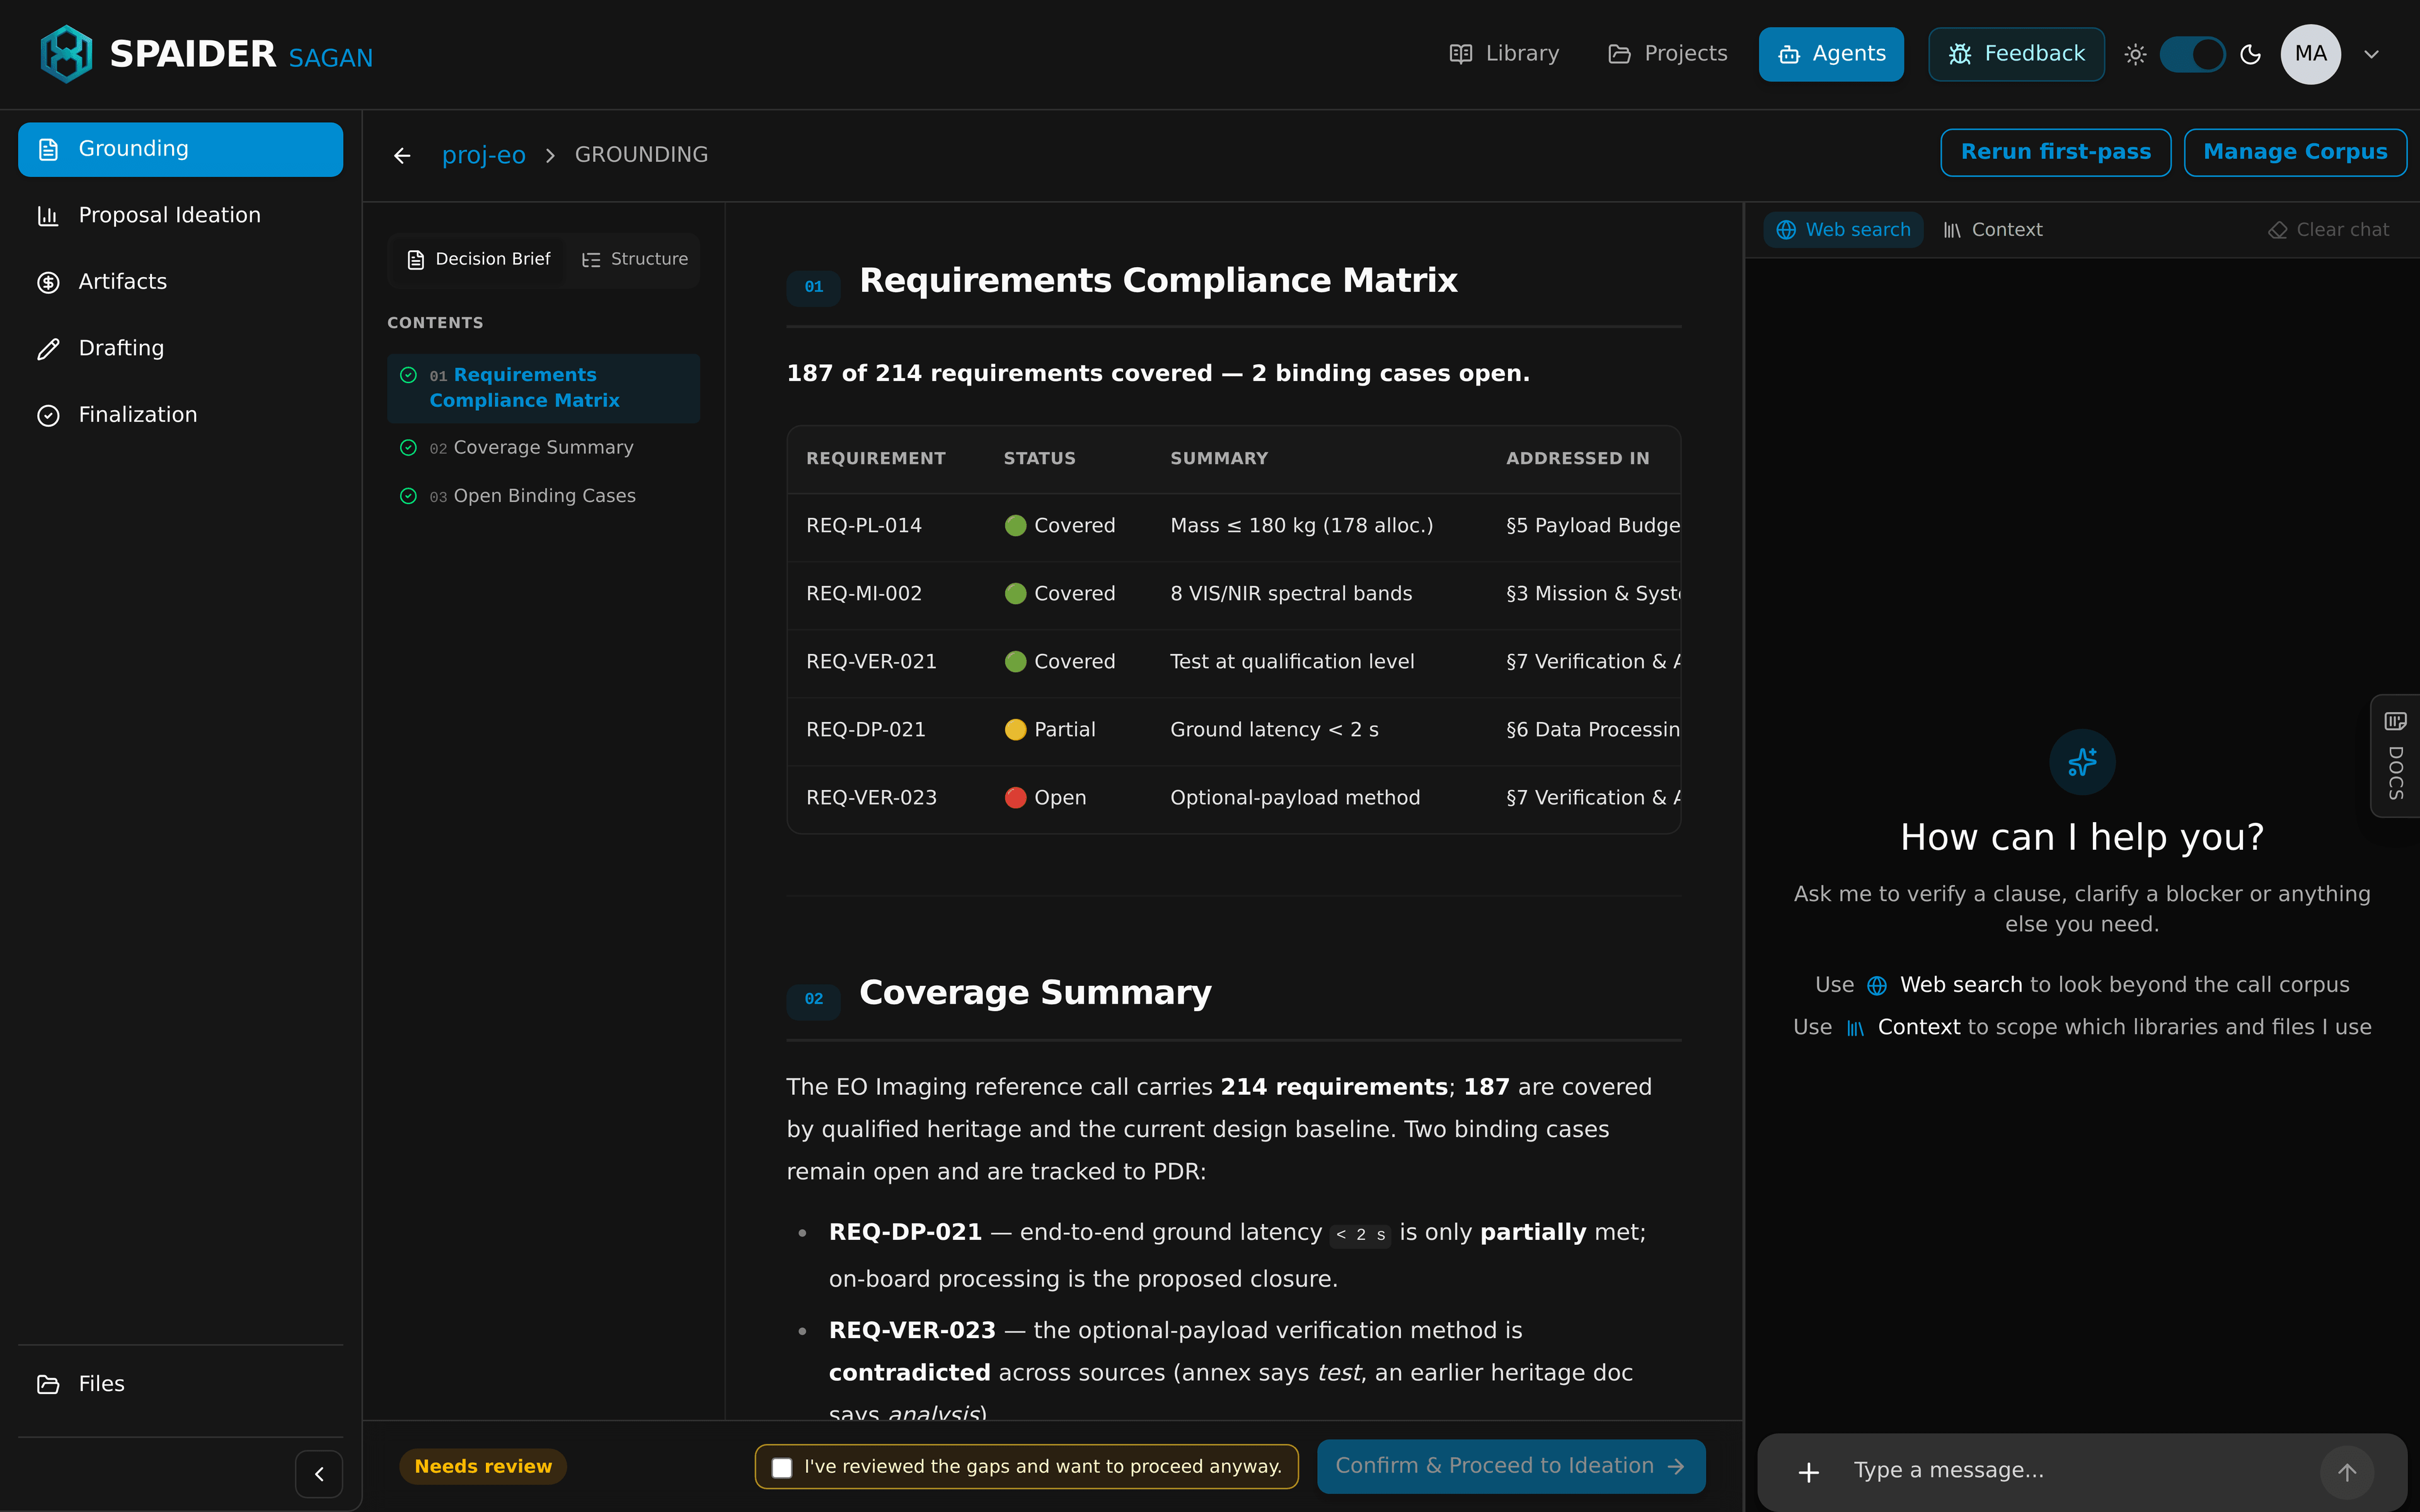Screen dimensions: 2420x1512
Task: Click the plus attachment icon in chat
Action: (1808, 1471)
